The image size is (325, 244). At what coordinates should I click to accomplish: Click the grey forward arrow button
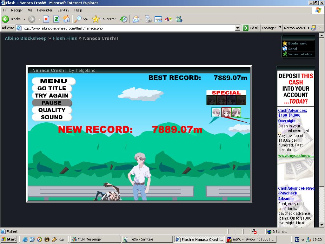32,19
